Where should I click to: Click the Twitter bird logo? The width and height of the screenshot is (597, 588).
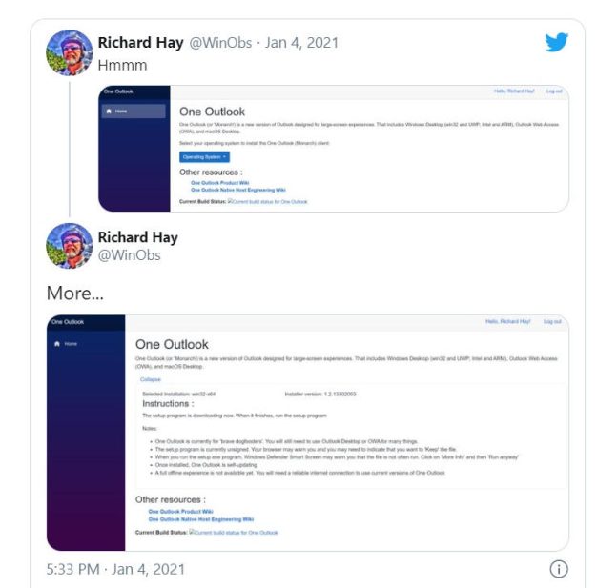tap(556, 42)
